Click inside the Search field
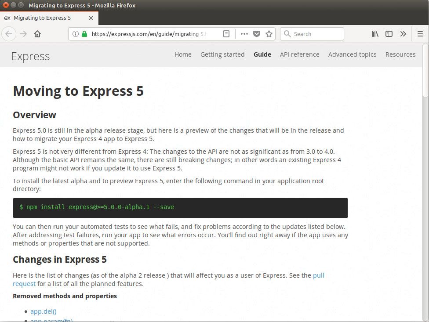Image resolution: width=429 pixels, height=322 pixels. coord(312,34)
